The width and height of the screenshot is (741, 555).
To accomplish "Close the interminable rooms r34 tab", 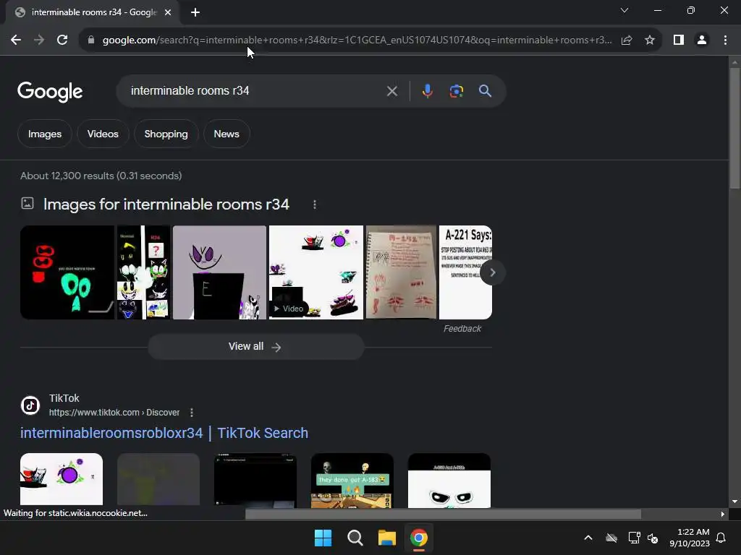I will click(x=168, y=12).
